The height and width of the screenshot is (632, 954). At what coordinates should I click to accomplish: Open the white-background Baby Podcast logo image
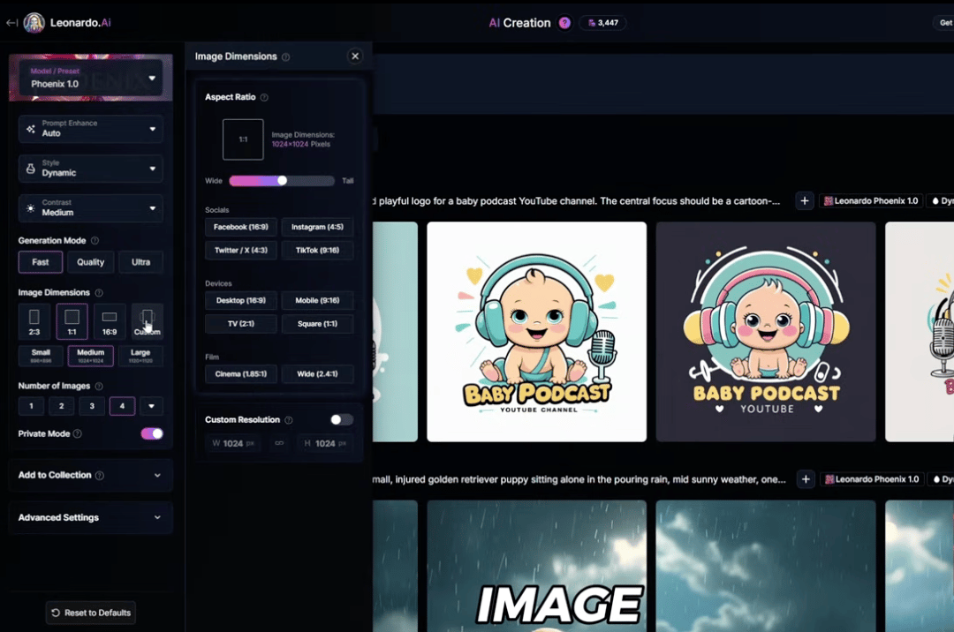[537, 332]
